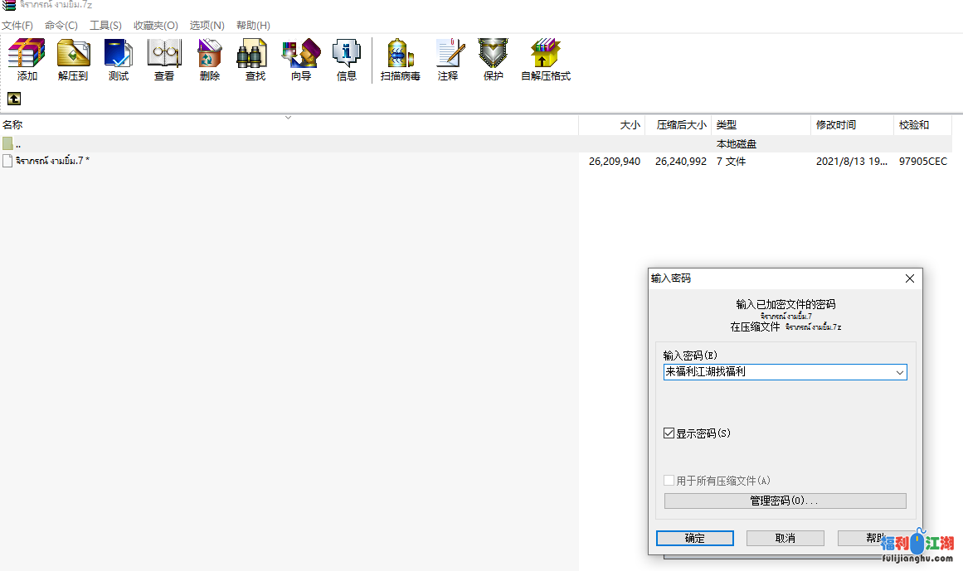Viewport: 963px width, 571px height.
Task: Open the 文件(F) menu
Action: [17, 26]
